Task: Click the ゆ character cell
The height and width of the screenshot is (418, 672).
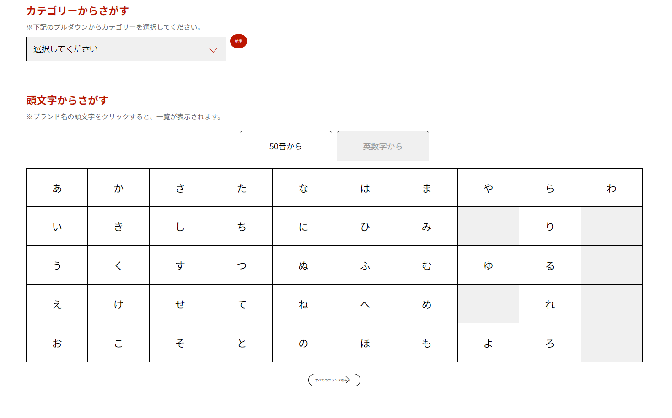Action: coord(488,265)
